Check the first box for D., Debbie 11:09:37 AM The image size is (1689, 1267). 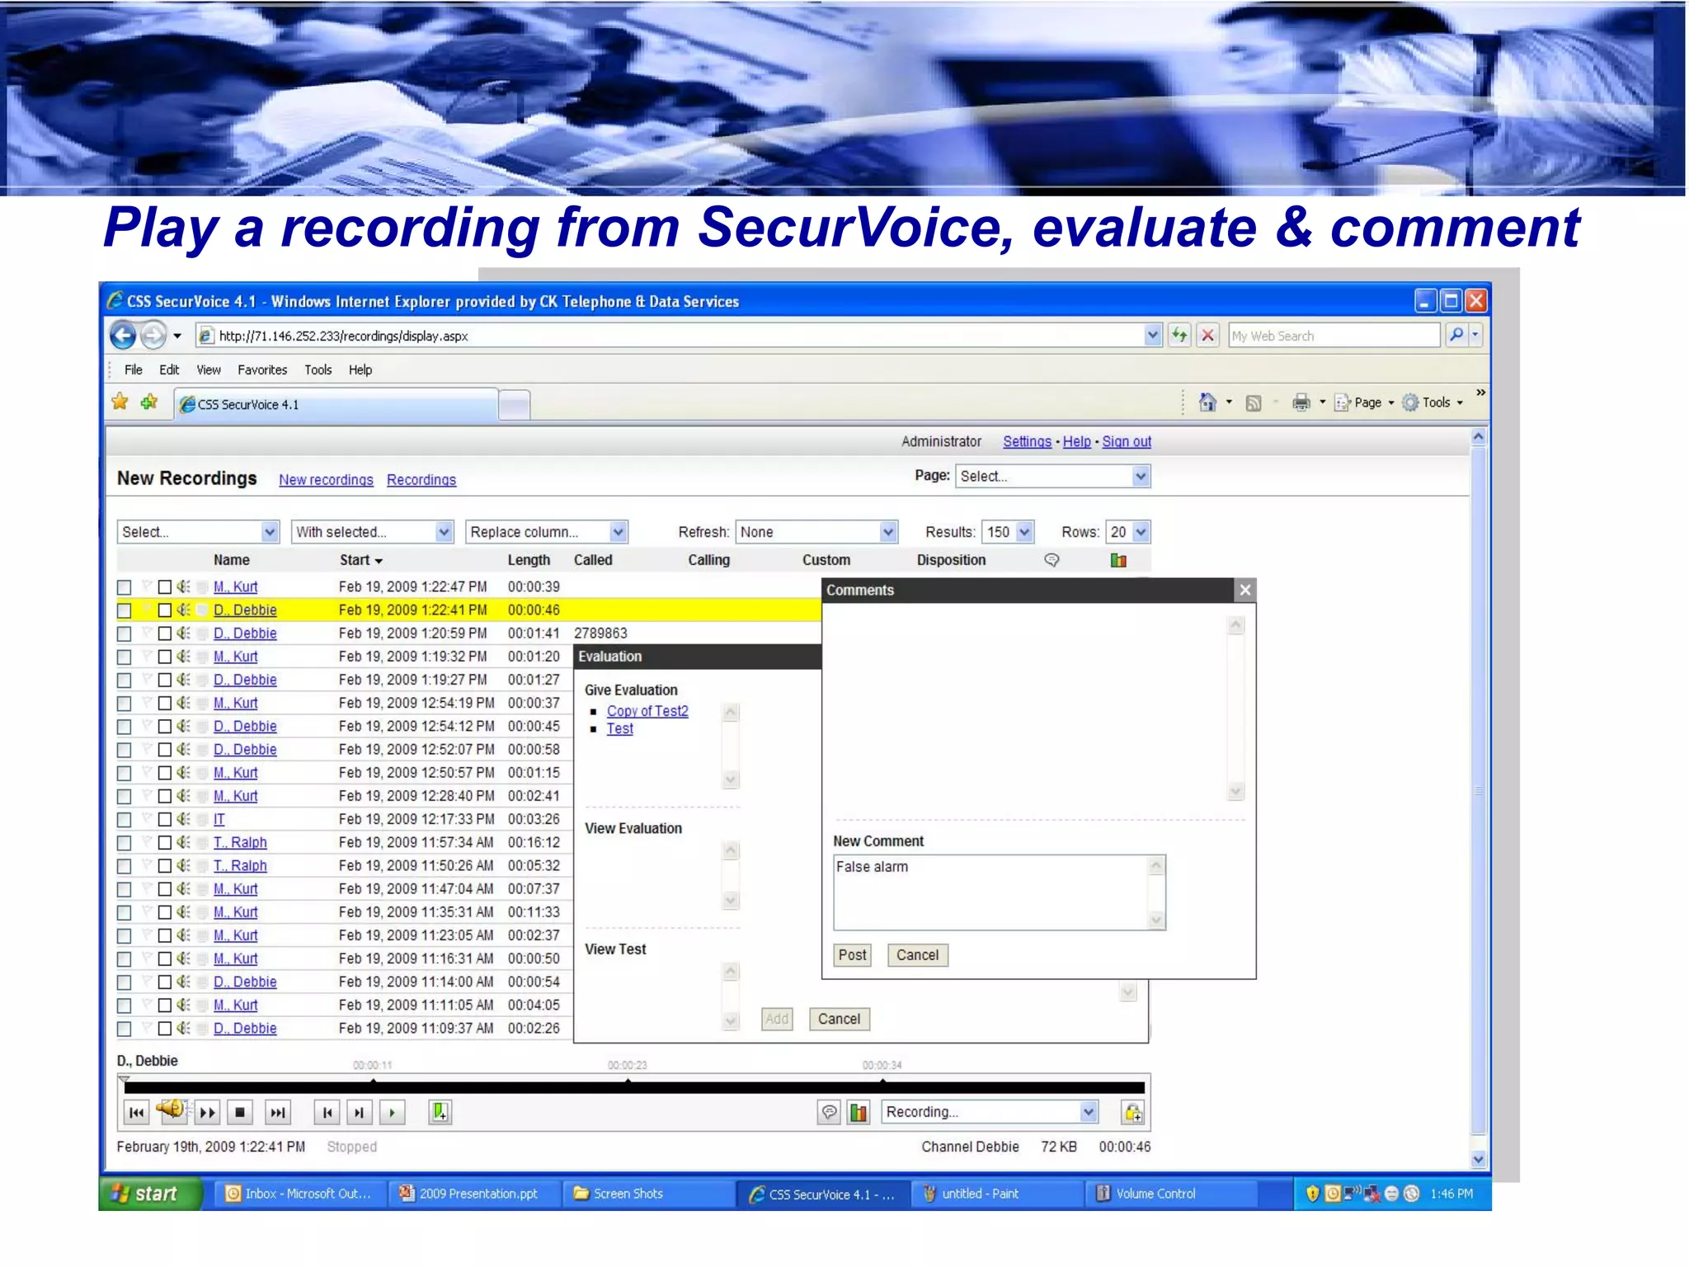[125, 1029]
